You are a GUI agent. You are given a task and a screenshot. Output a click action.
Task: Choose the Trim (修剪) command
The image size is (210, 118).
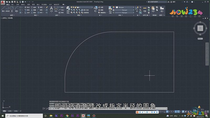point(40,7)
